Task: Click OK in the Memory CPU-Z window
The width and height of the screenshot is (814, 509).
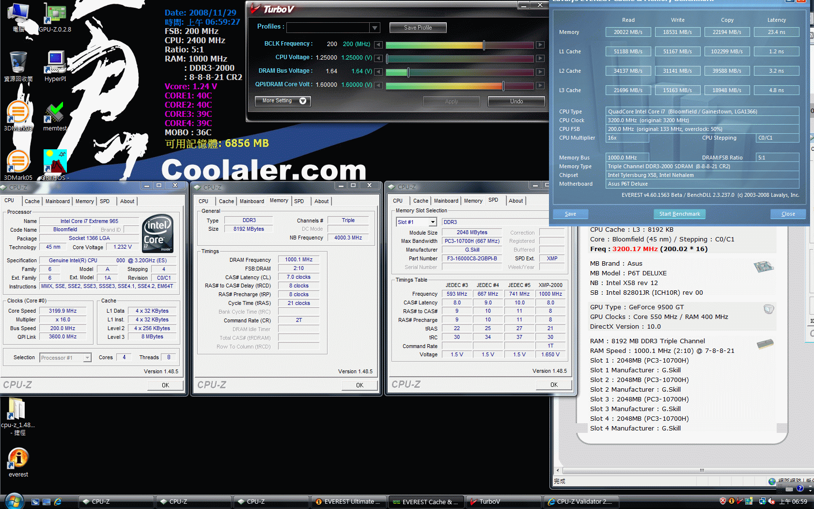Action: point(360,385)
